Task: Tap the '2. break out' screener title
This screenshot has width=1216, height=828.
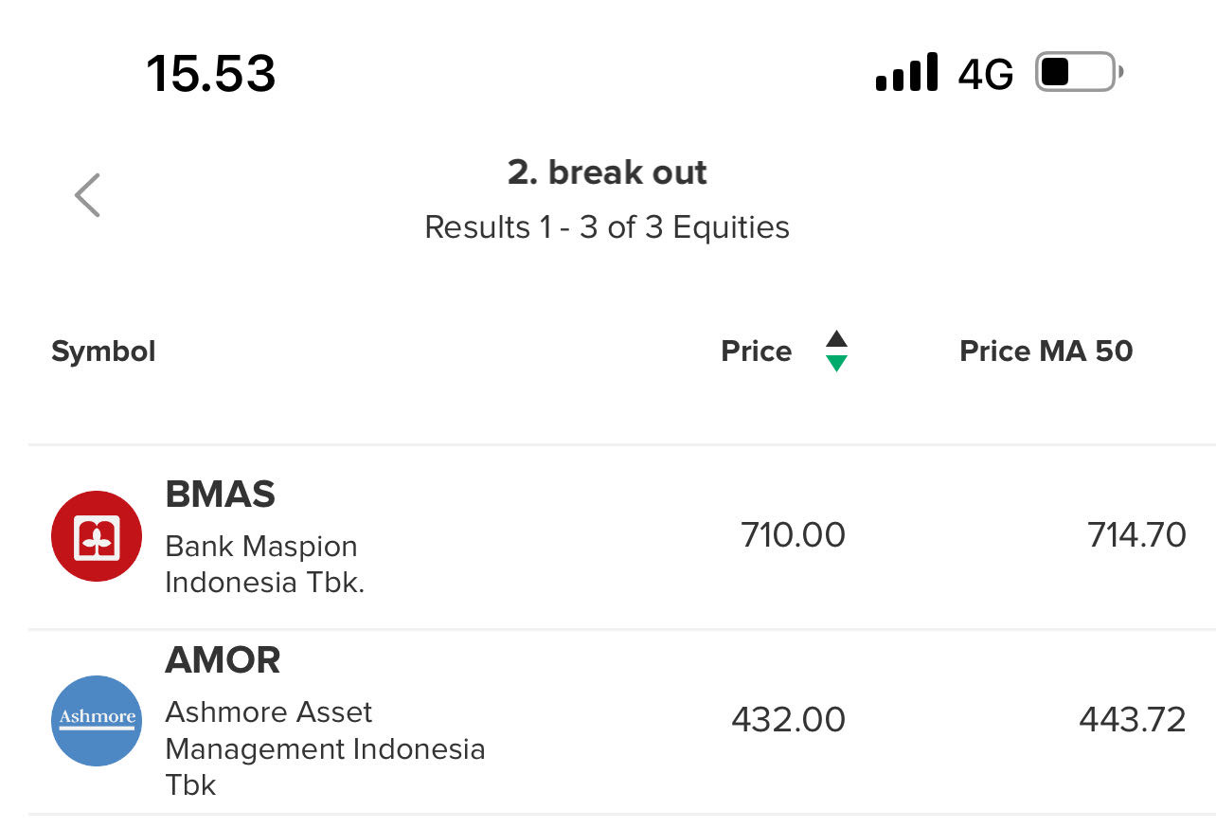Action: [607, 172]
